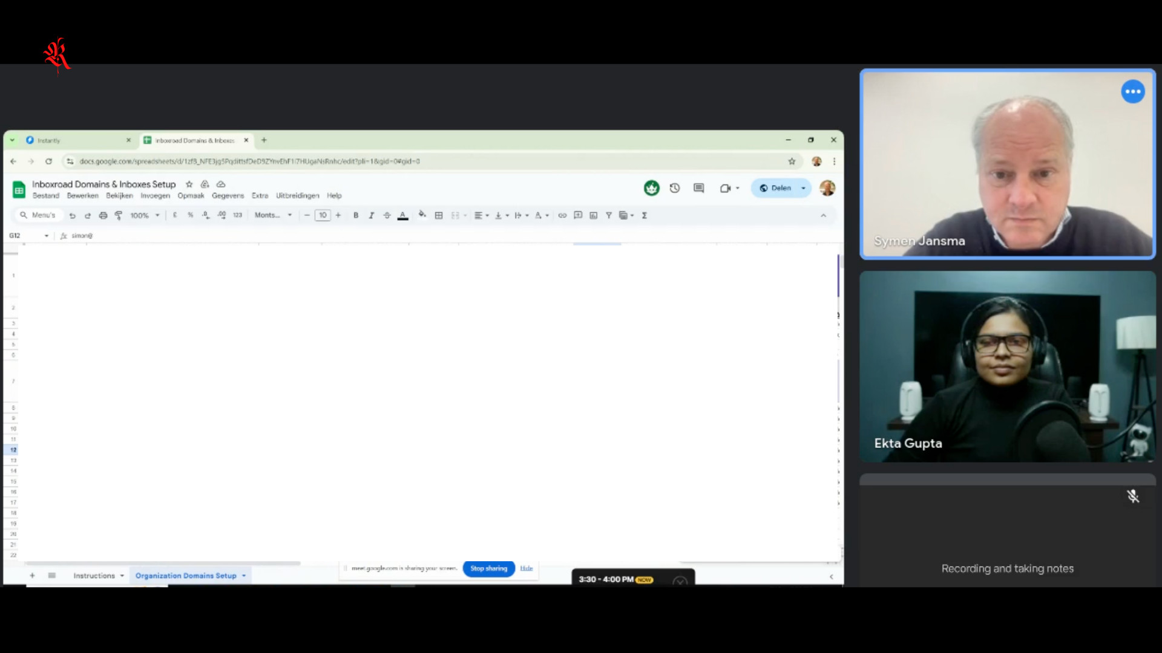
Task: Collapse the toolbar with the chevron
Action: pos(823,215)
